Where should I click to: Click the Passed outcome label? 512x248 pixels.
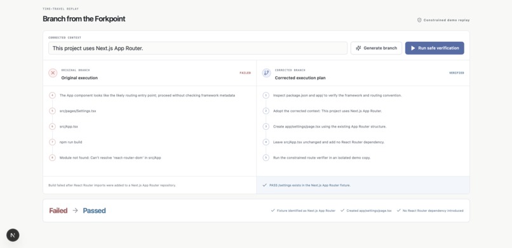[x=95, y=211]
